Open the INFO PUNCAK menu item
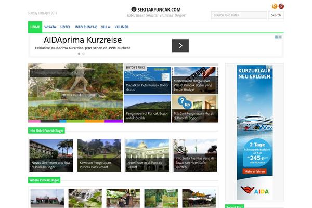The image size is (312, 208). tap(86, 27)
